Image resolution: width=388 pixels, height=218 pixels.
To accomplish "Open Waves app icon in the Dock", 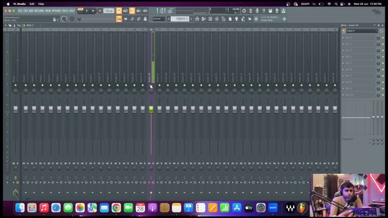I will pos(290,208).
